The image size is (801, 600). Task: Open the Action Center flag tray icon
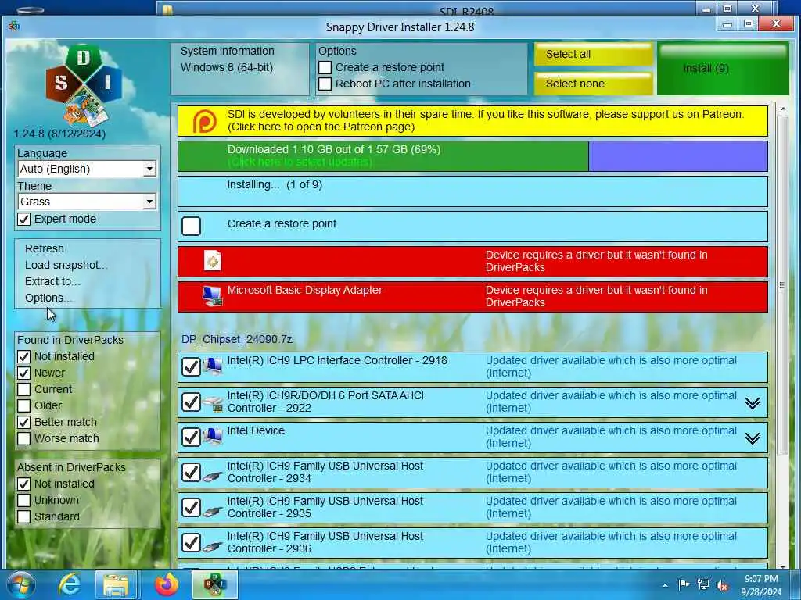click(683, 584)
